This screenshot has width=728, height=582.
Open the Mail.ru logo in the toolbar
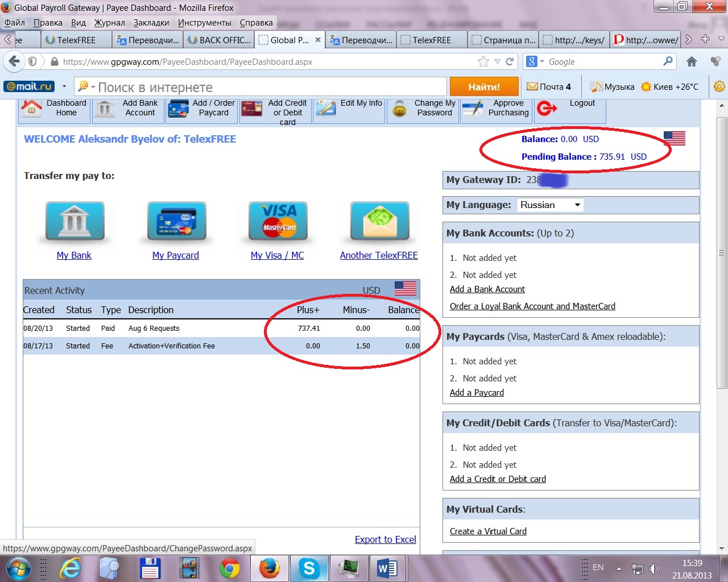coord(28,86)
